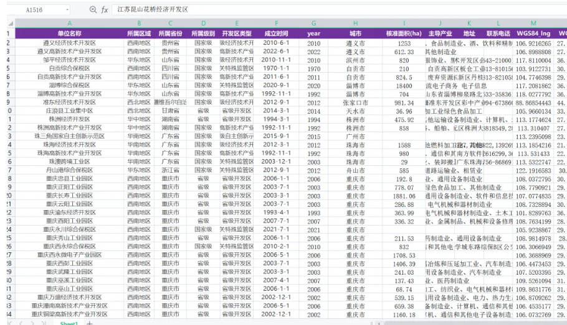Viewport: 567px width, 325px height.
Task: Click the select-all corner triangle
Action: click(x=11, y=24)
